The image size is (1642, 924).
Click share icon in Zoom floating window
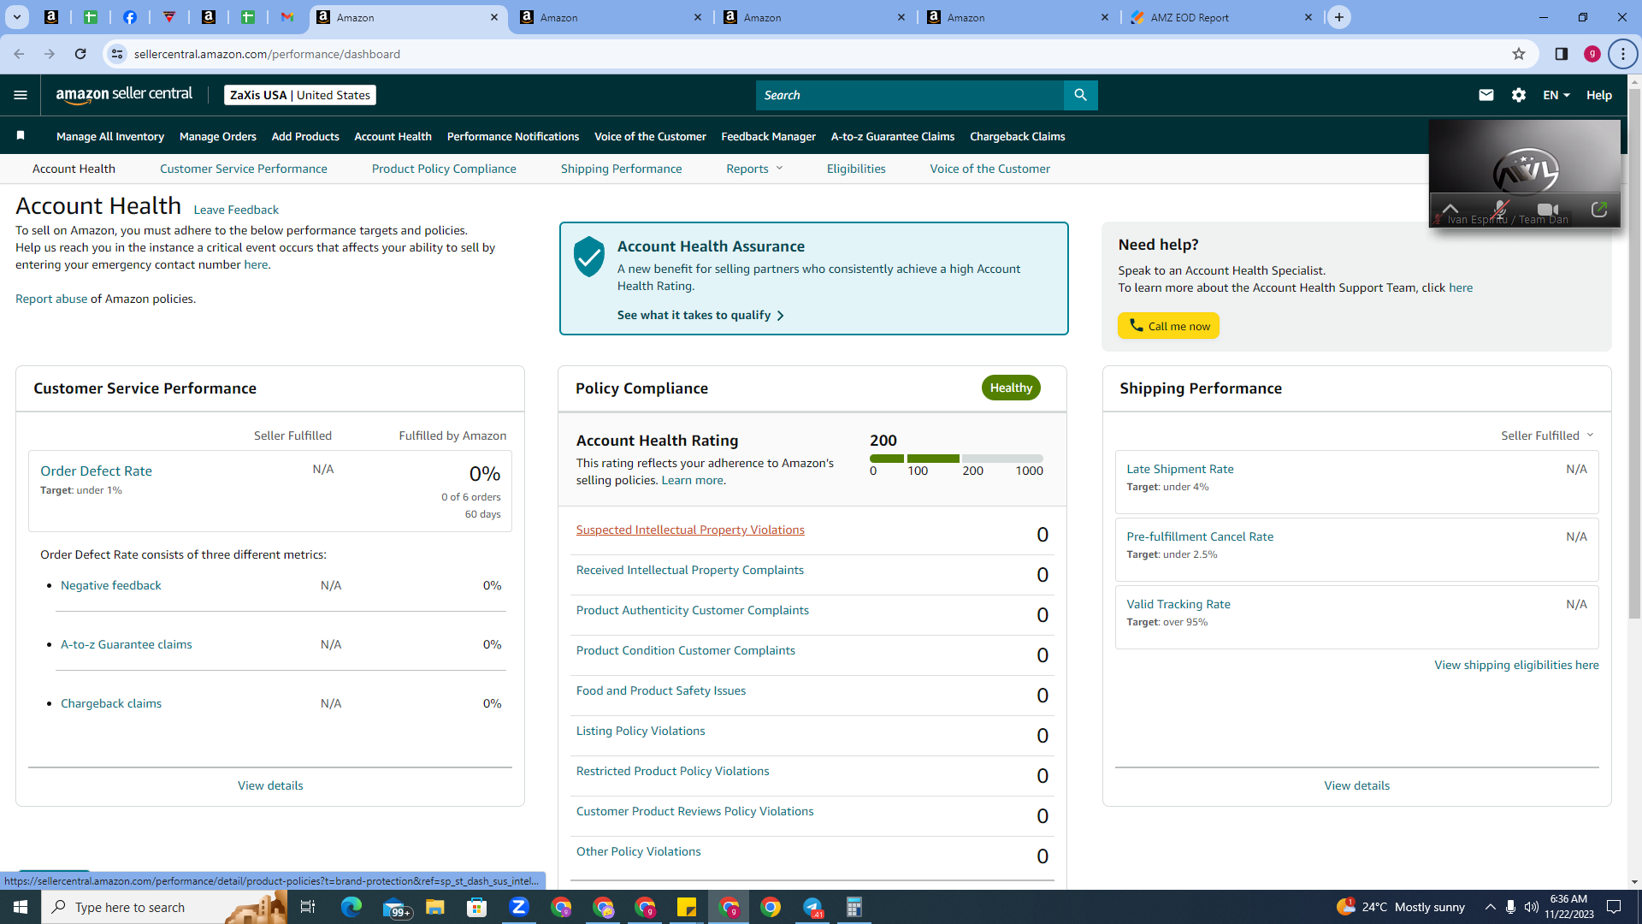tap(1599, 210)
